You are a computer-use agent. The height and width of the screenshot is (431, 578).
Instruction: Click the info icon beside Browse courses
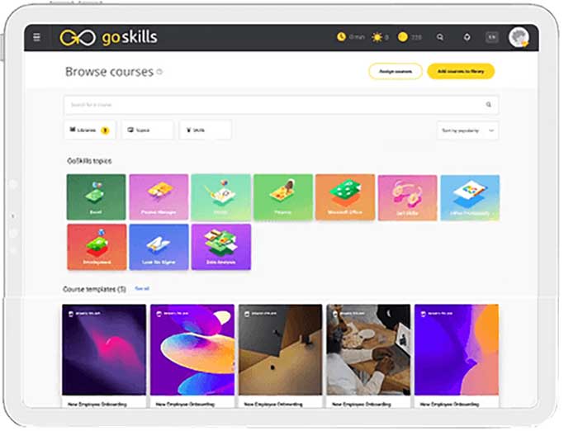pos(159,72)
